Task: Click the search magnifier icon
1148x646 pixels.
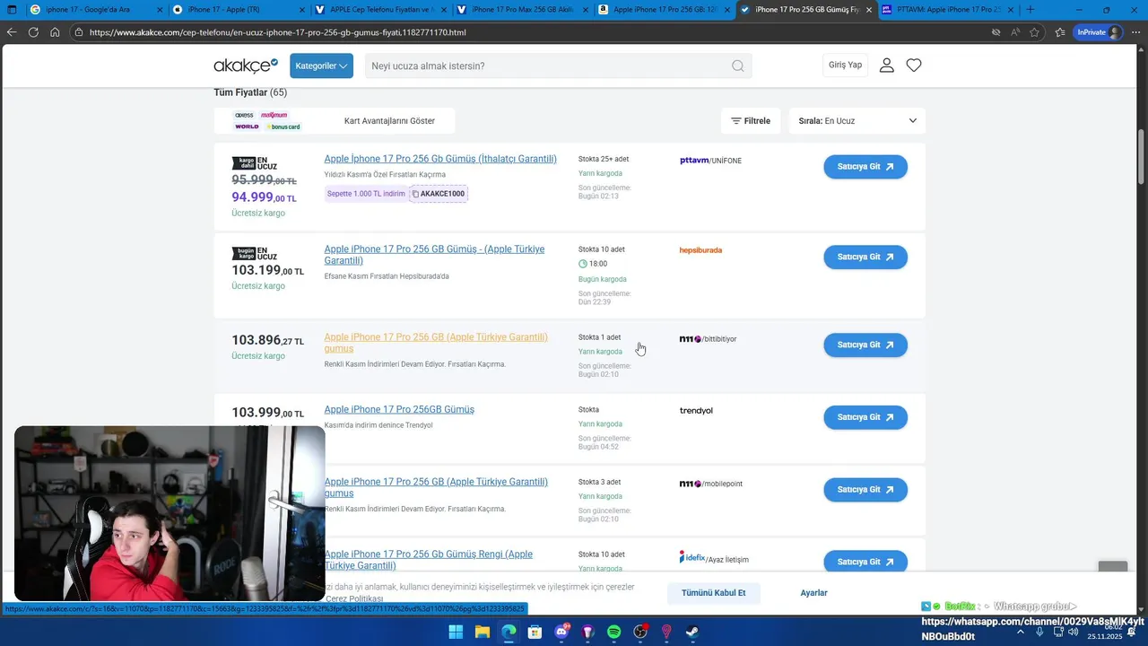Action: (737, 65)
